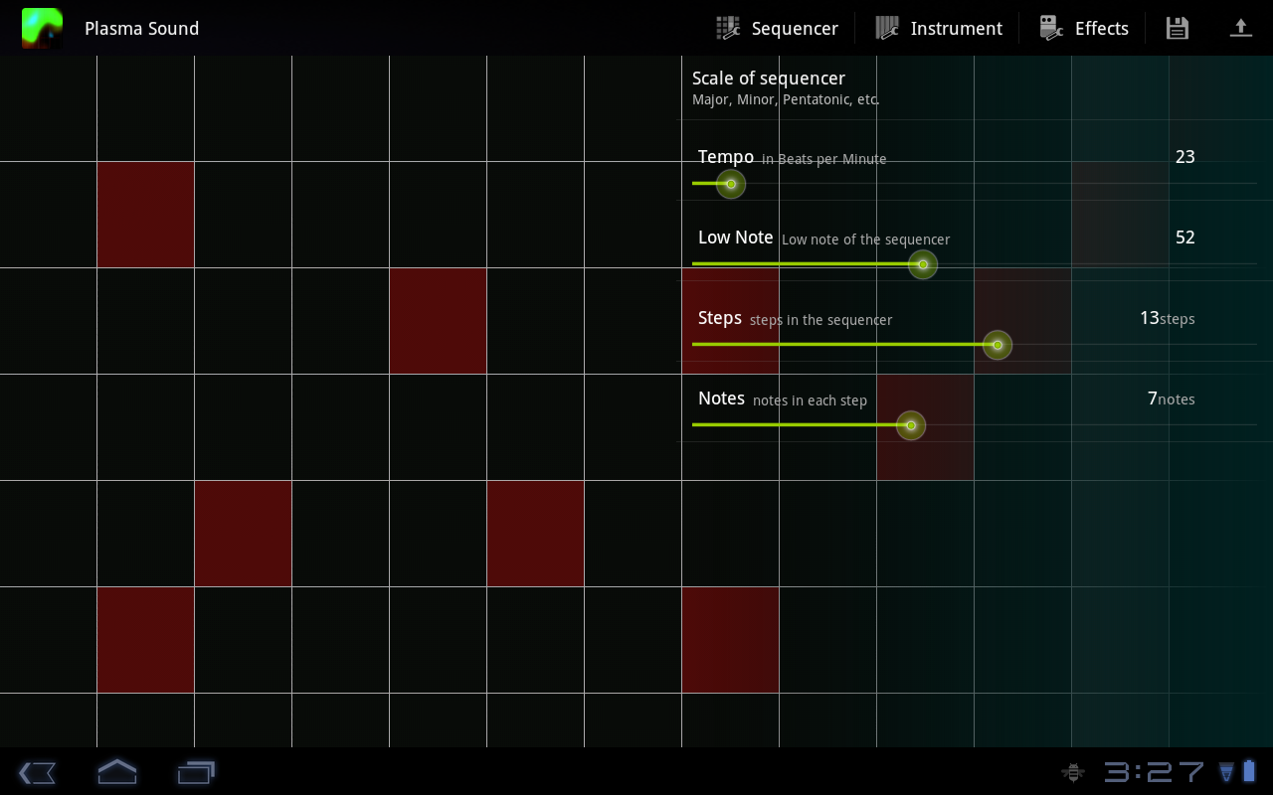This screenshot has width=1273, height=795.
Task: Open recent apps from the navigation bar
Action: tap(196, 772)
